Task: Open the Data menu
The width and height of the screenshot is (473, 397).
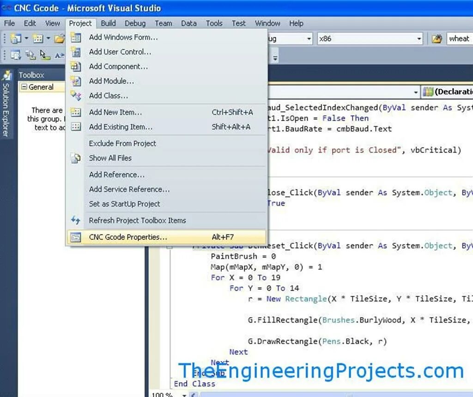Action: (x=189, y=23)
